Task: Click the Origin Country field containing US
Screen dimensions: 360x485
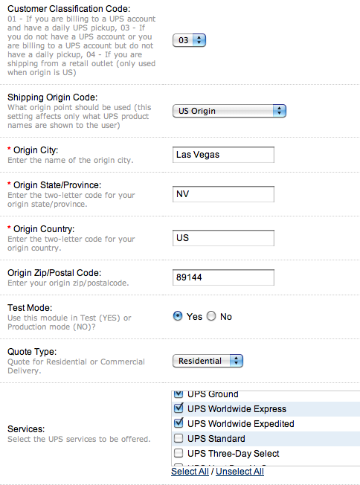Action: (223, 238)
